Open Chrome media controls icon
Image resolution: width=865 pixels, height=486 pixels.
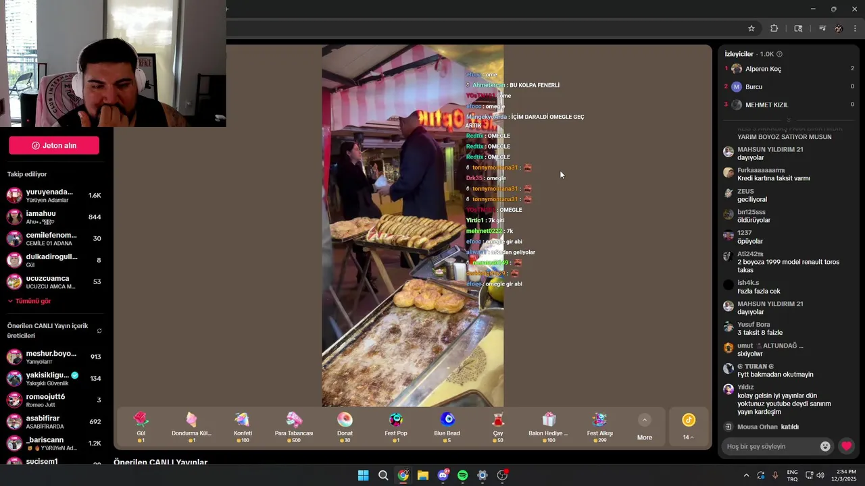coord(822,28)
